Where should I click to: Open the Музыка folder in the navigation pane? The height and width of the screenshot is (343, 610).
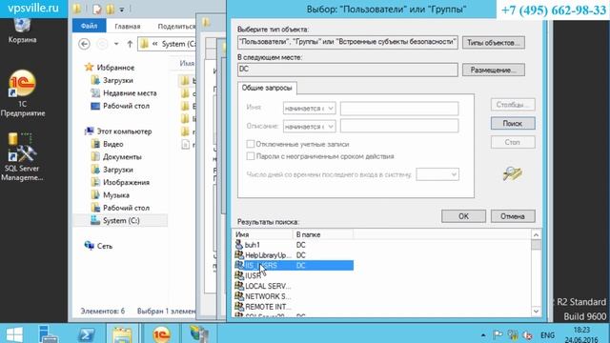pos(115,195)
